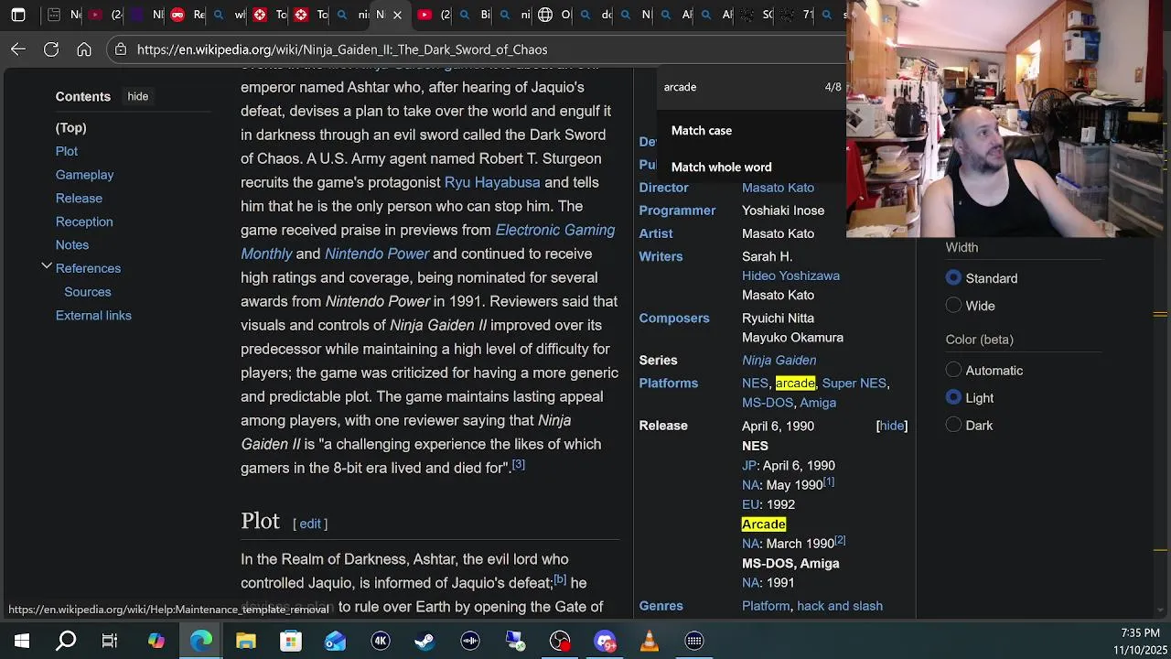View site information lock icon
This screenshot has width=1171, height=659.
[x=121, y=49]
